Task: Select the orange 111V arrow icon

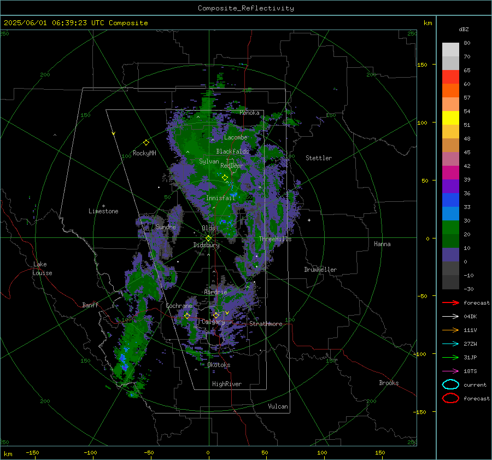Action: [450, 330]
